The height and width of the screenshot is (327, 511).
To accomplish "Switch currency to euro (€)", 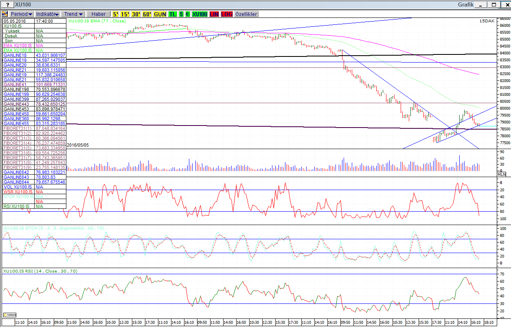I will (x=188, y=14).
